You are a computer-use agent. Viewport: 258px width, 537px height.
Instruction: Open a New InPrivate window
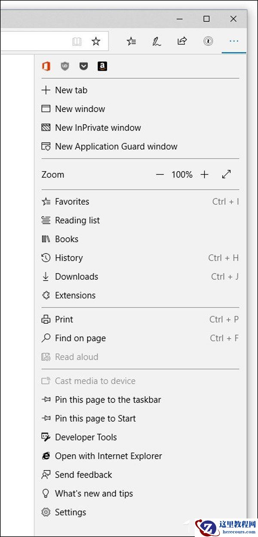(98, 128)
